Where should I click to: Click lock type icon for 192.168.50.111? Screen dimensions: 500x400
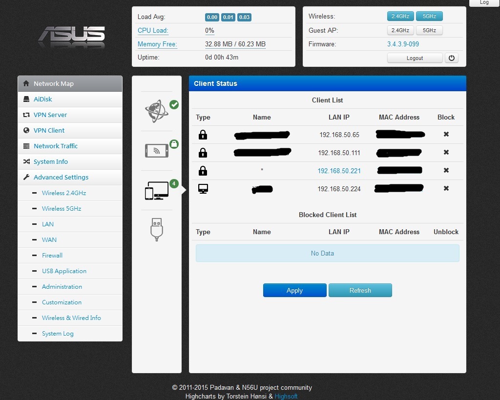click(203, 153)
